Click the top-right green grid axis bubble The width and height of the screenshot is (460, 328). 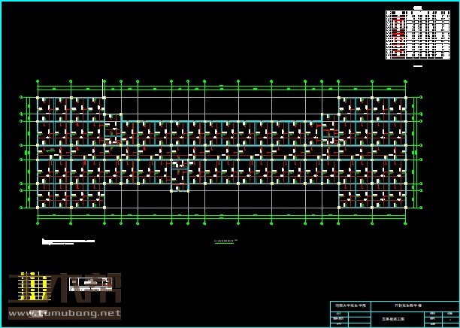[x=405, y=81]
